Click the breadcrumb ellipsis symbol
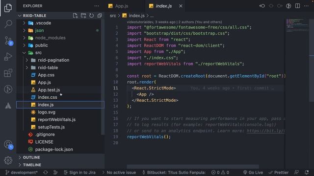The height and width of the screenshot is (176, 314). 152,16
